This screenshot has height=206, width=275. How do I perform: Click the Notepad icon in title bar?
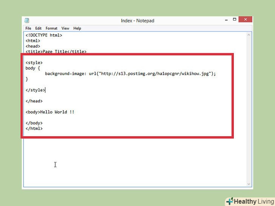(x=27, y=21)
